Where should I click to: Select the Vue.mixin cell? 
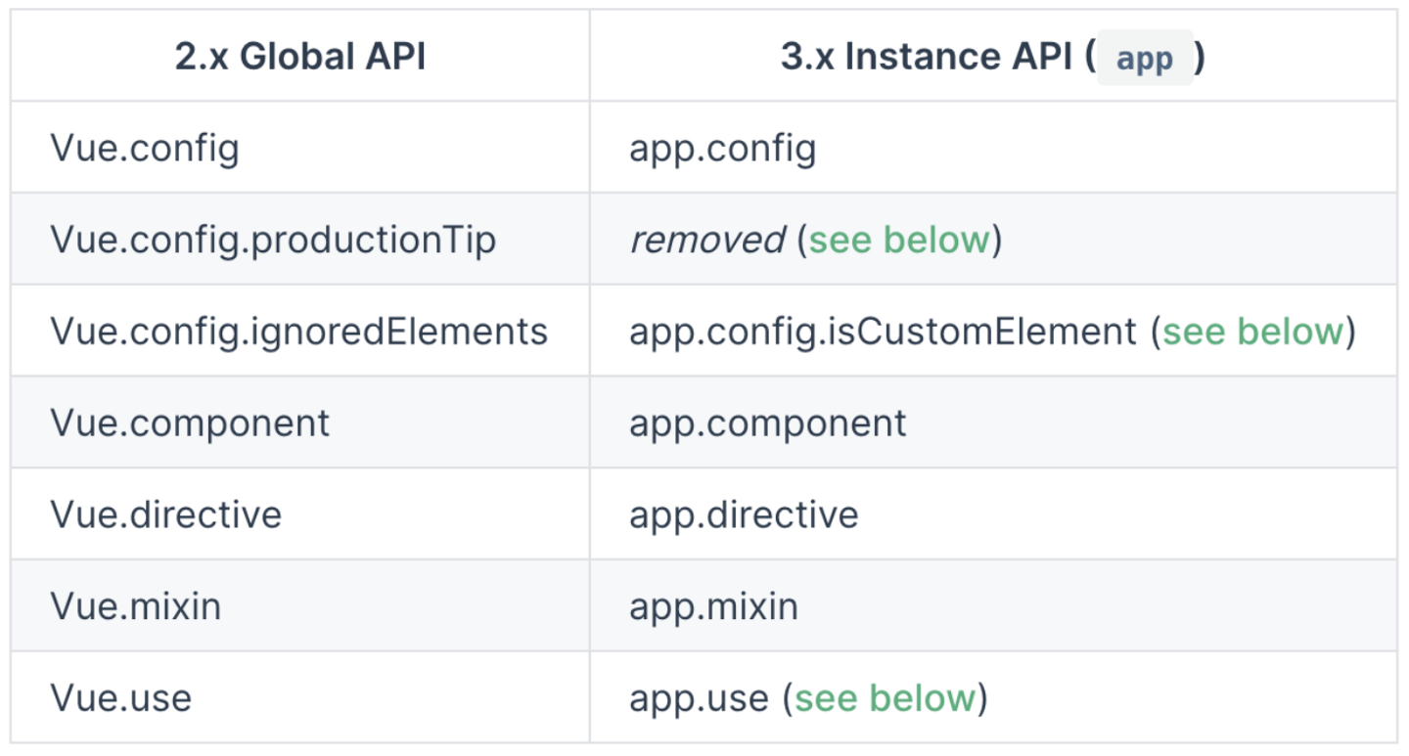point(135,606)
